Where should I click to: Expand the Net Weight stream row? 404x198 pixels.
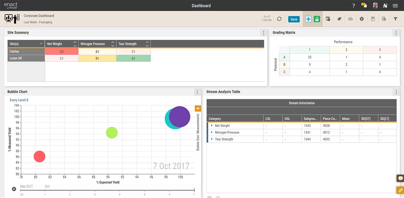(x=212, y=126)
